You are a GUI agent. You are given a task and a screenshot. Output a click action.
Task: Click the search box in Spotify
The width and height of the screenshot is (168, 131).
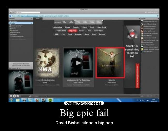pos(28,13)
